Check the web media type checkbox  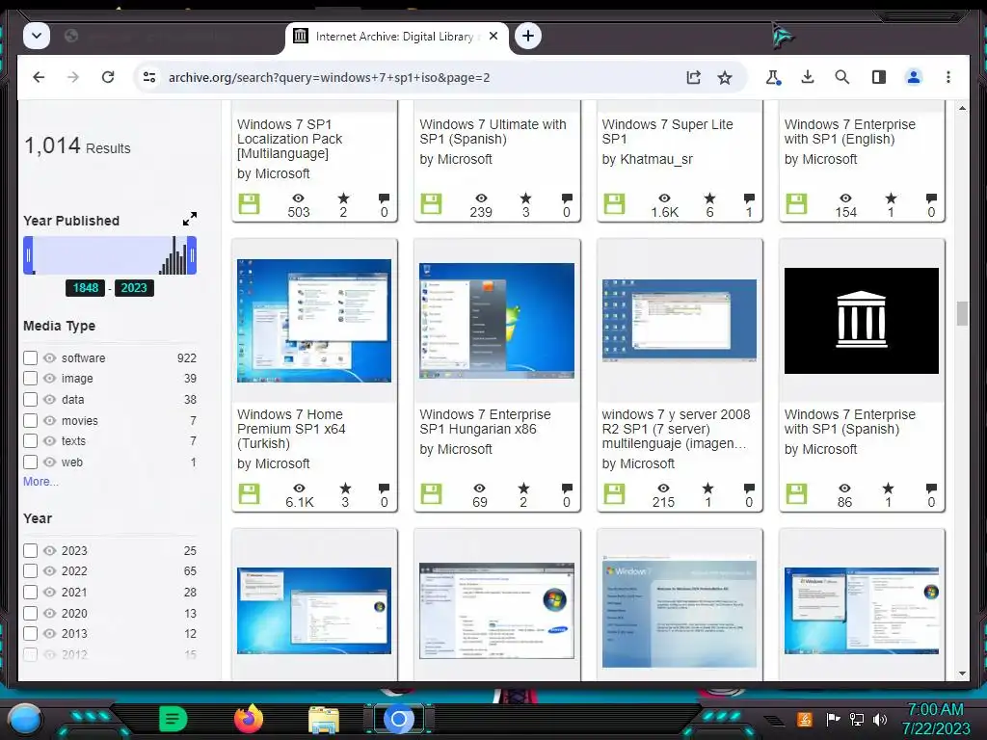[30, 462]
